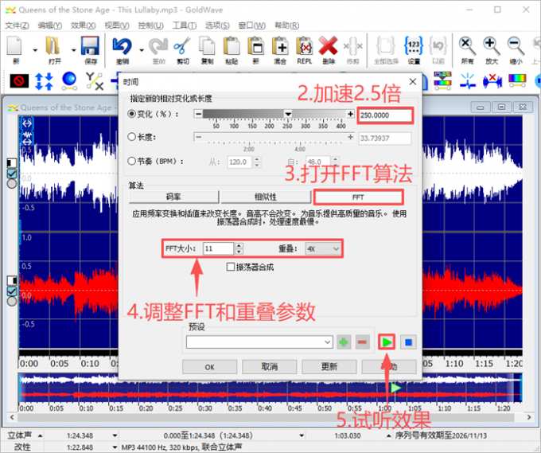Open the dropdown arrow next to 打开
The width and height of the screenshot is (541, 453).
pos(73,50)
